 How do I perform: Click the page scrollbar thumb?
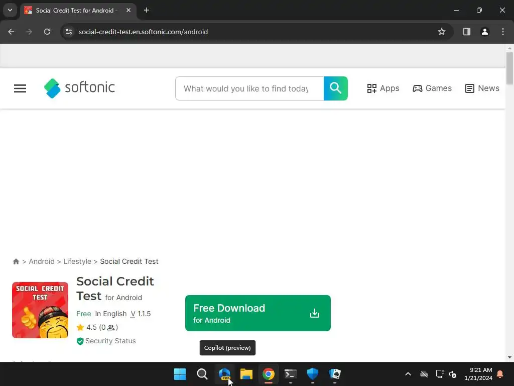coord(509,68)
